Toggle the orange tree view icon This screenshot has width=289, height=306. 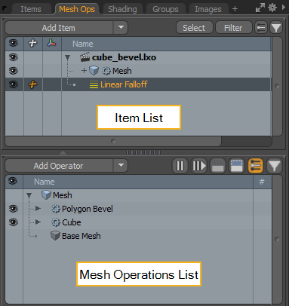pos(256,166)
